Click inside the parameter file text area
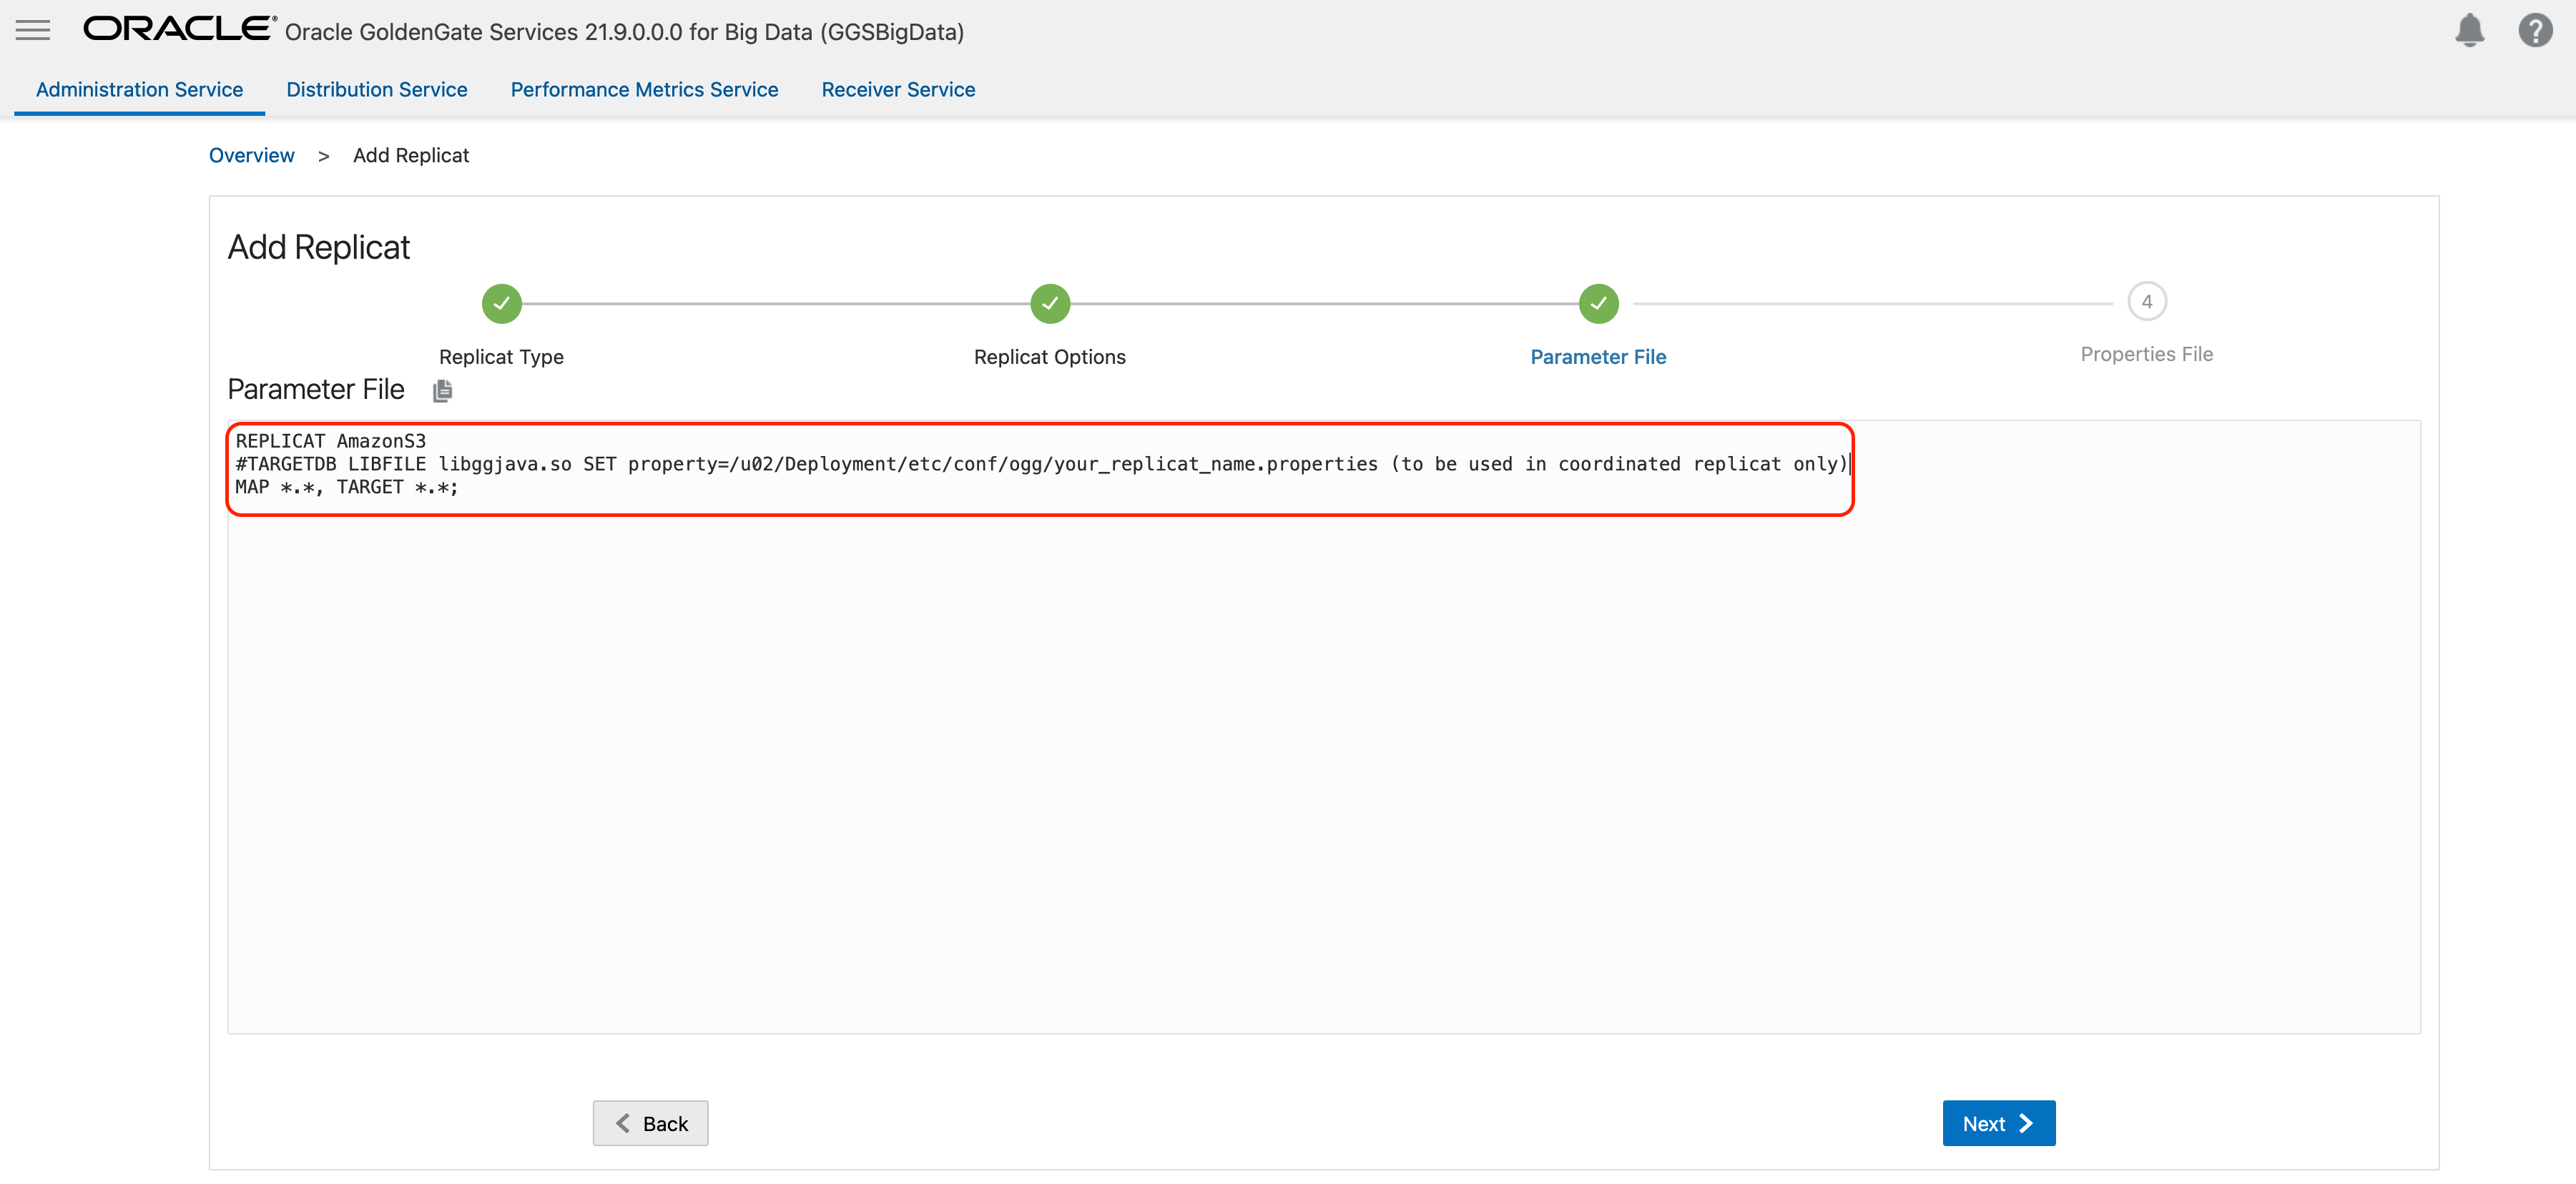This screenshot has height=1184, width=2576. pyautogui.click(x=1322, y=760)
